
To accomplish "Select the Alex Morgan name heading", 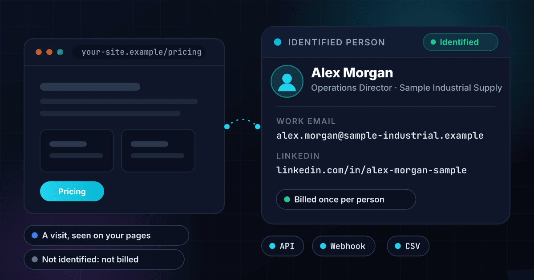I will click(x=352, y=73).
